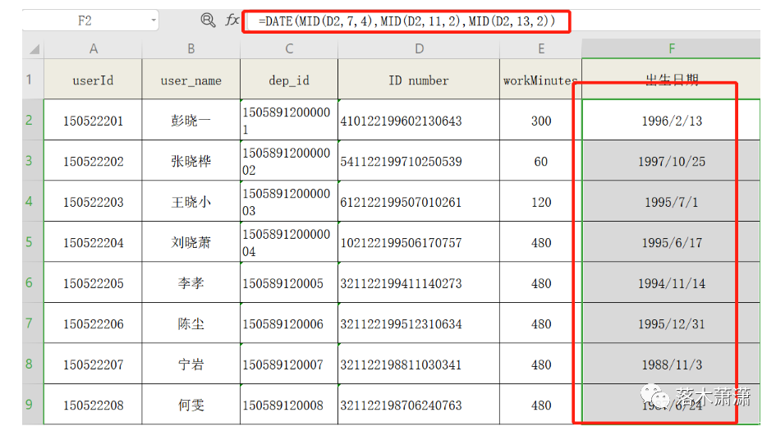Select column A header
Image resolution: width=776 pixels, height=431 pixels.
(x=93, y=49)
